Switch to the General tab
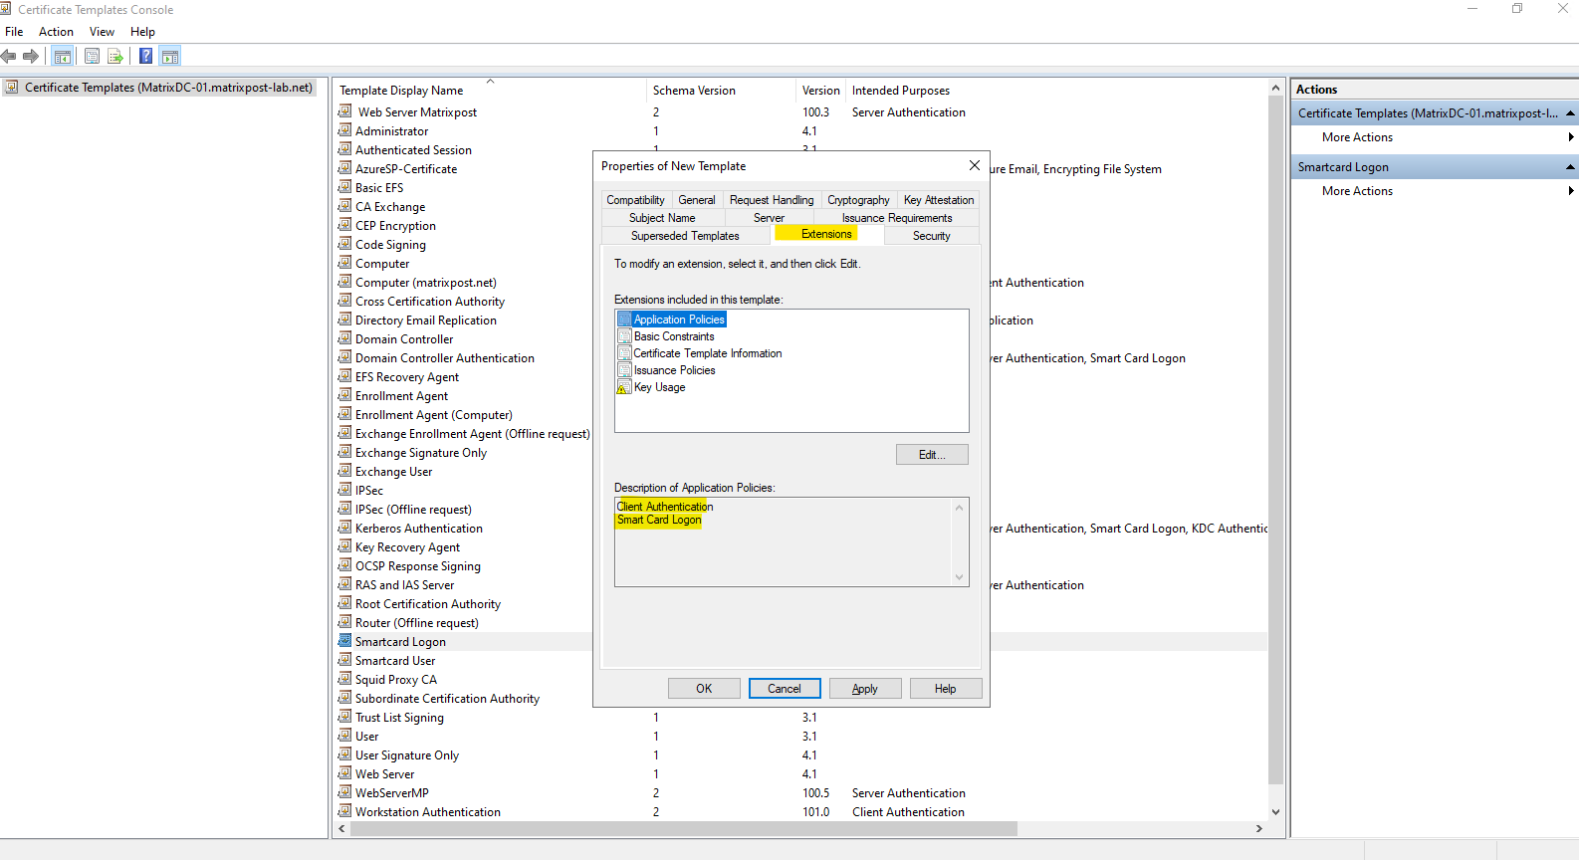The image size is (1579, 860). tap(697, 200)
